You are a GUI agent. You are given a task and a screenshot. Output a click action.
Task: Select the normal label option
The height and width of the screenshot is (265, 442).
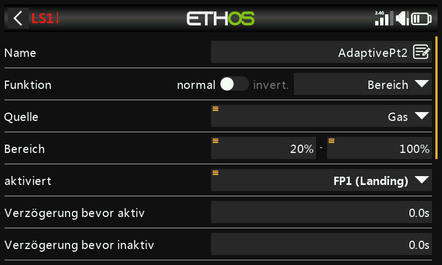[x=196, y=85]
